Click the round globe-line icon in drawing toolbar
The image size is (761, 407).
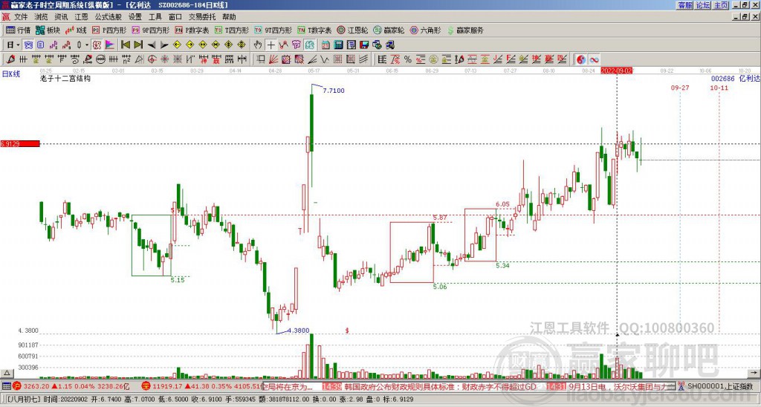101,59
